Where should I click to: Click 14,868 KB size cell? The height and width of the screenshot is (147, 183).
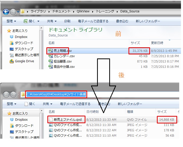tap(167, 120)
